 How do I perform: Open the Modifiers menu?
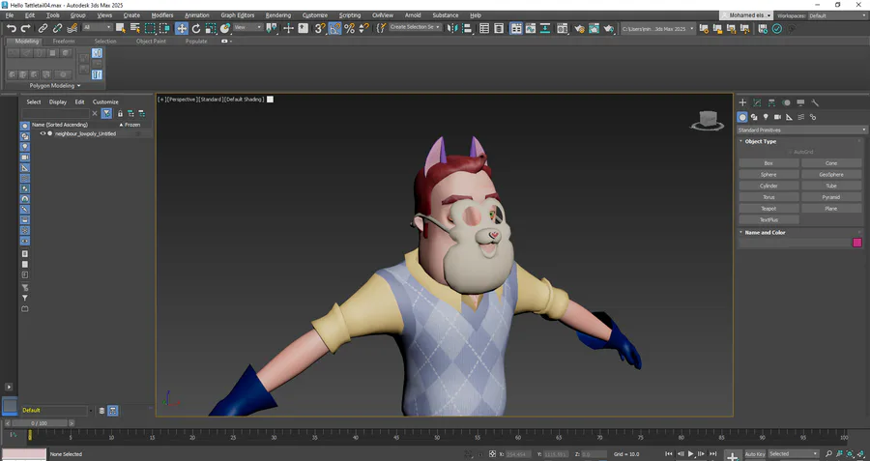[162, 14]
